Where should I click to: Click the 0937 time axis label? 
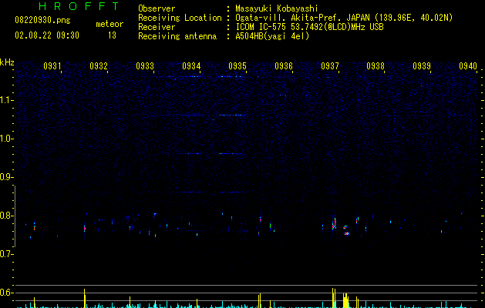[330, 66]
